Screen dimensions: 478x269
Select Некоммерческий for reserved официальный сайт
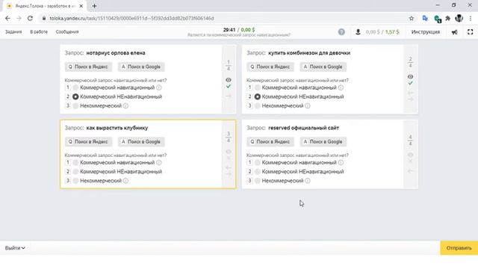[x=258, y=181]
